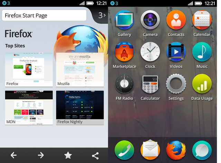Bookmark the page with the star icon
Screen dimensions: 221x163
pyautogui.click(x=68, y=155)
